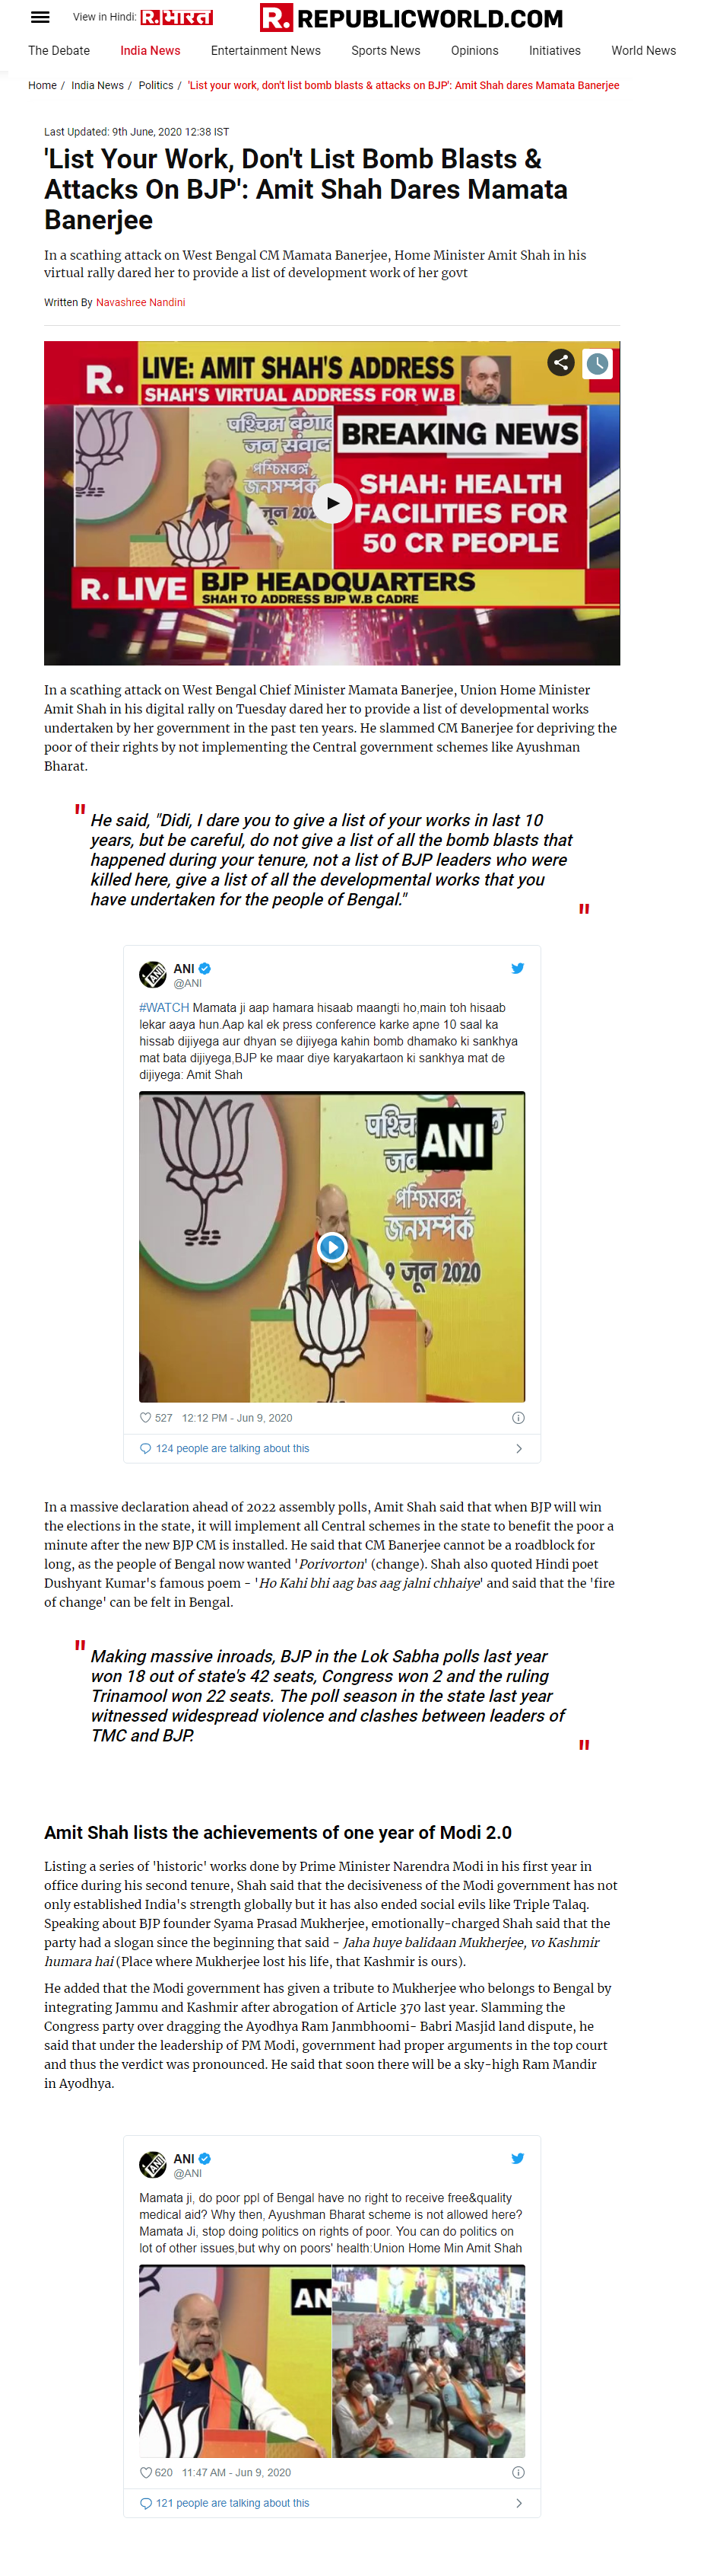Click the watch later clock icon
This screenshot has width=723, height=2576.
point(597,363)
